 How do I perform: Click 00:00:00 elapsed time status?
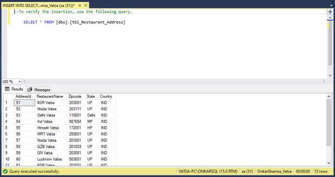coord(303,171)
